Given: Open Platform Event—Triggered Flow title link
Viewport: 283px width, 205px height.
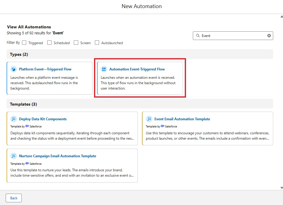Looking at the screenshot, I should tap(45, 69).
